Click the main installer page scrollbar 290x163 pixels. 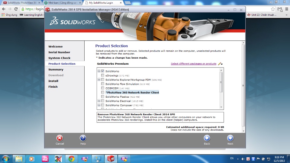pos(243,85)
